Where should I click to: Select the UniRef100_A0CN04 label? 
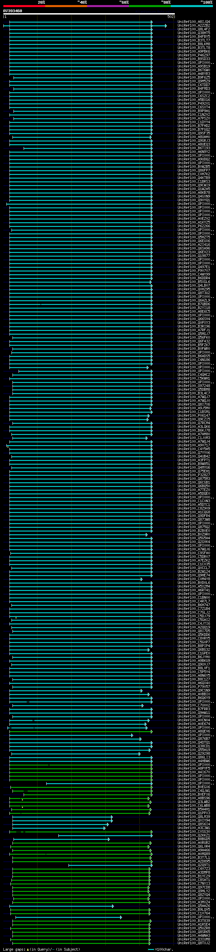click(194, 720)
